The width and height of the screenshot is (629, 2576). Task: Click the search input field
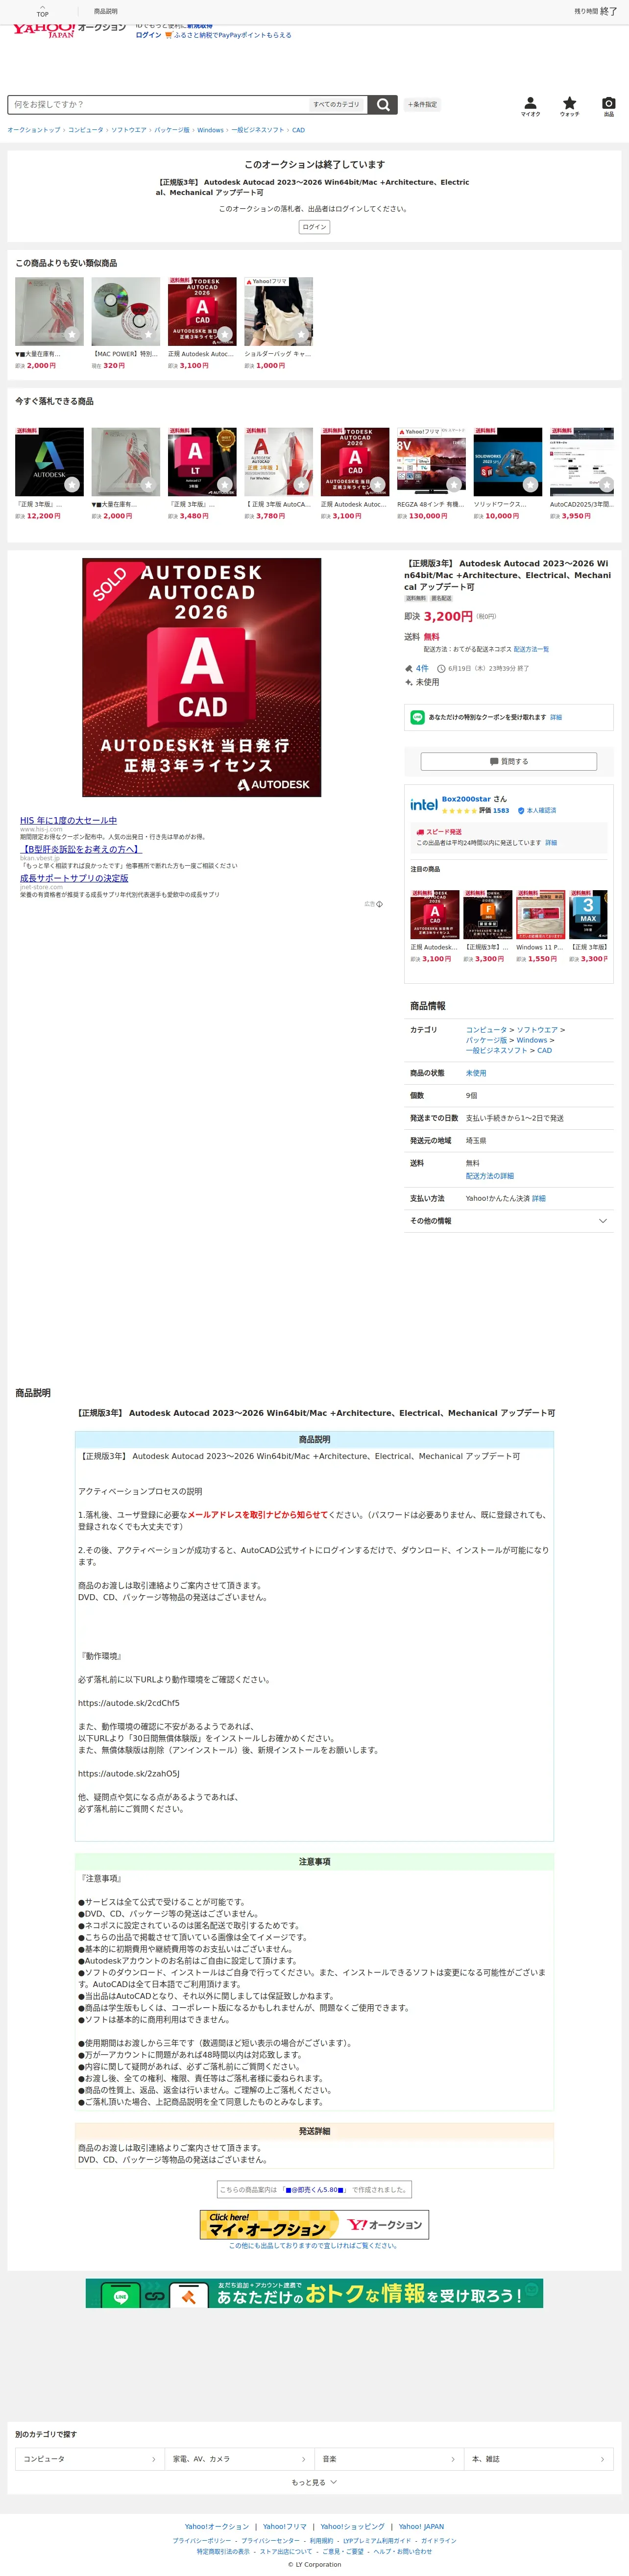(158, 104)
